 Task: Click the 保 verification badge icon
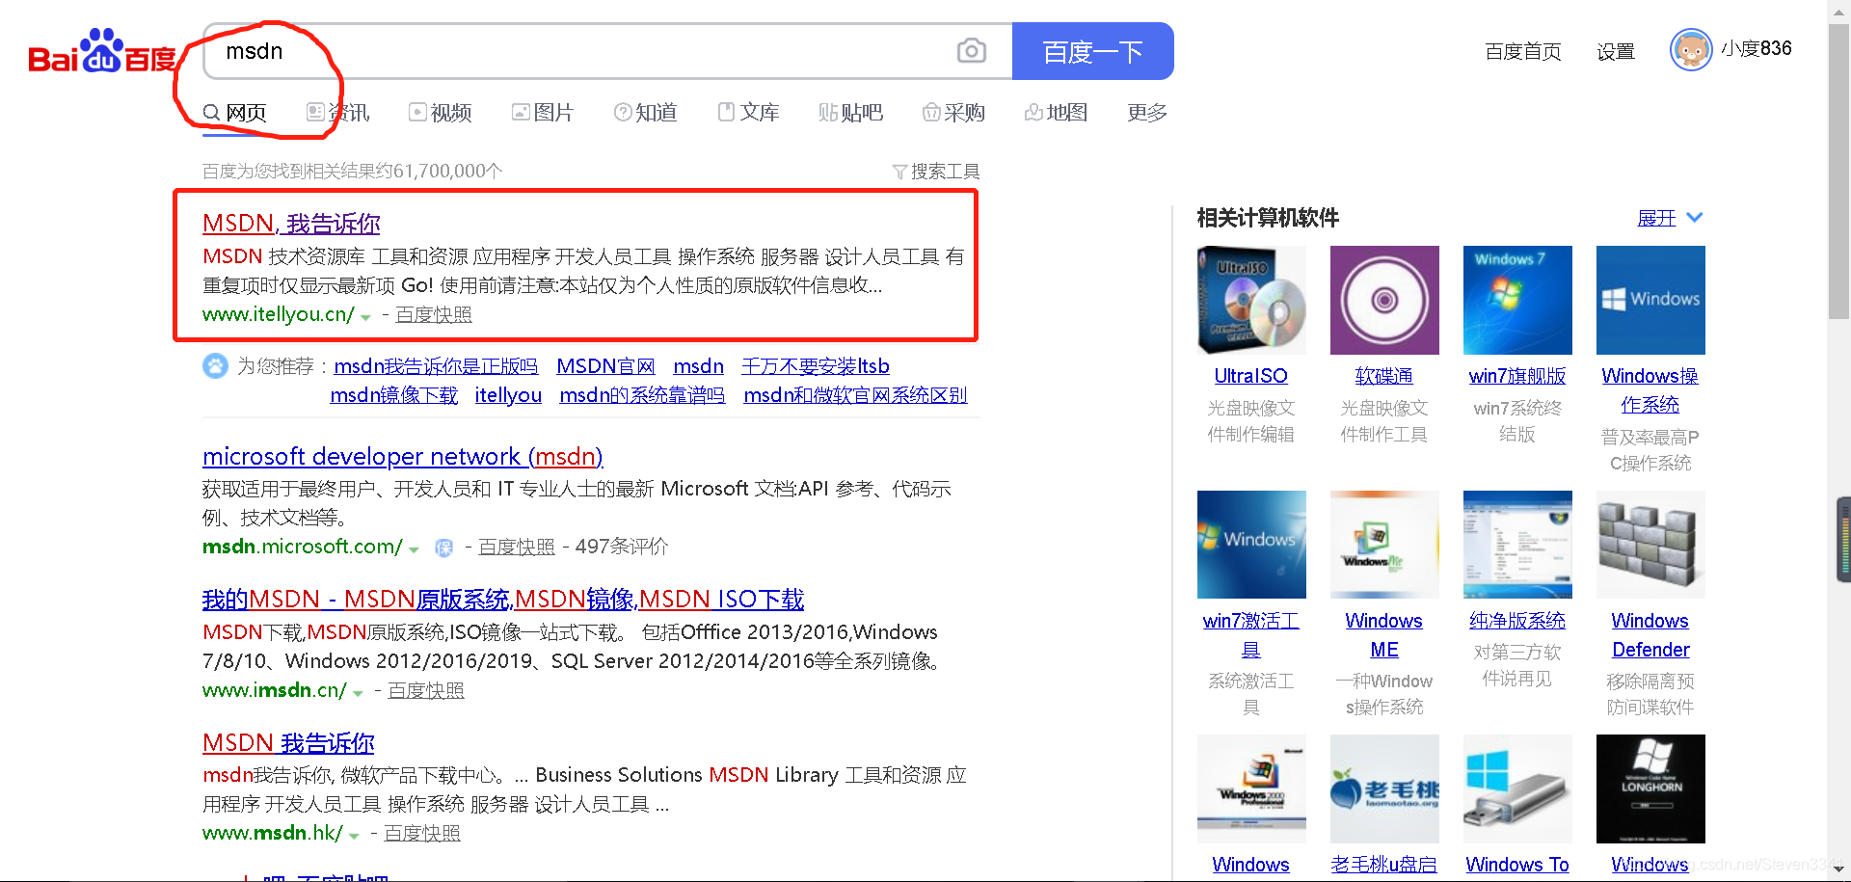[443, 548]
